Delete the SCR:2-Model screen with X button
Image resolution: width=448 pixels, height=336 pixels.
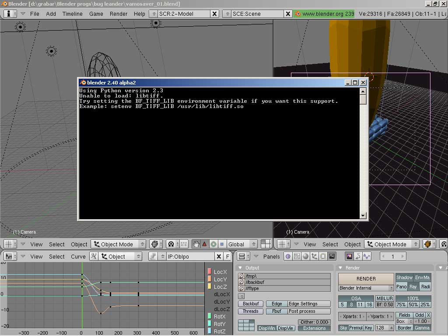pos(214,14)
